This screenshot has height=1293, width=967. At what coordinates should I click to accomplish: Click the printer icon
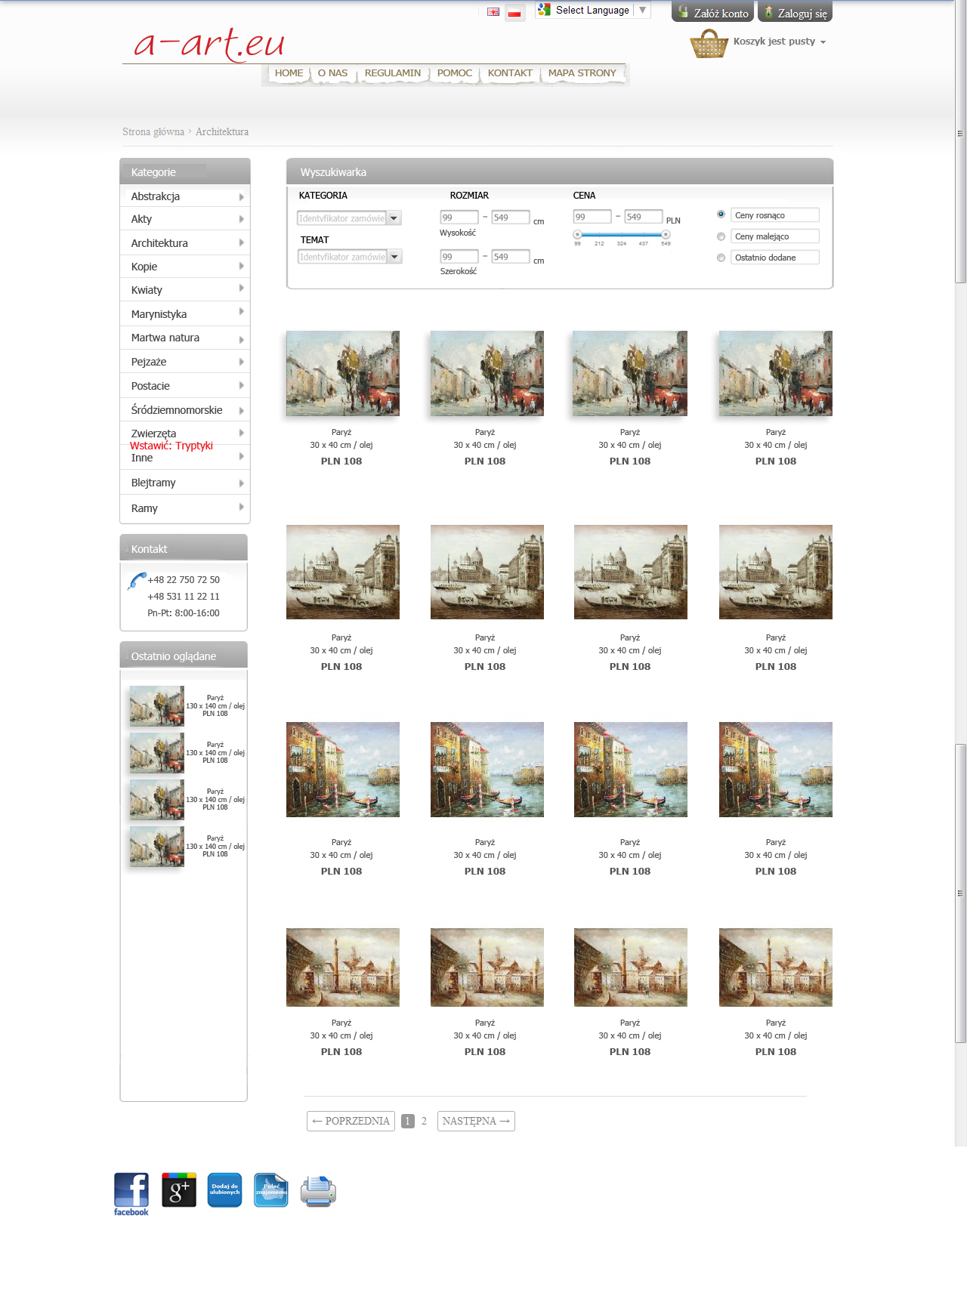[x=318, y=1192]
